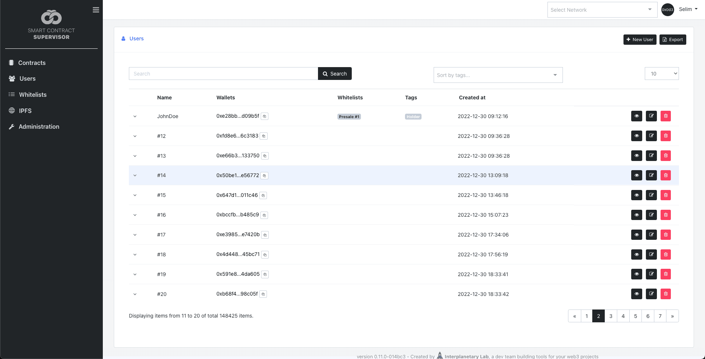View user #16 with eye icon
Screen dimensions: 705x359
pos(636,215)
